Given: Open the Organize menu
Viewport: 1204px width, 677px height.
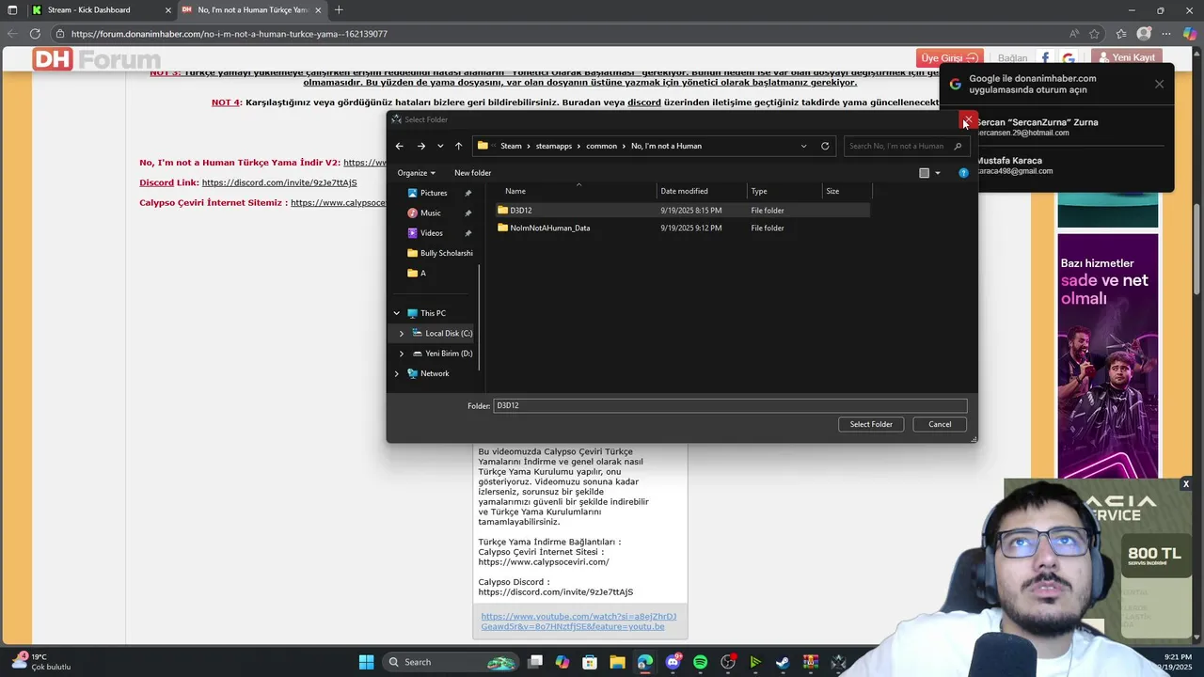Looking at the screenshot, I should tap(416, 173).
